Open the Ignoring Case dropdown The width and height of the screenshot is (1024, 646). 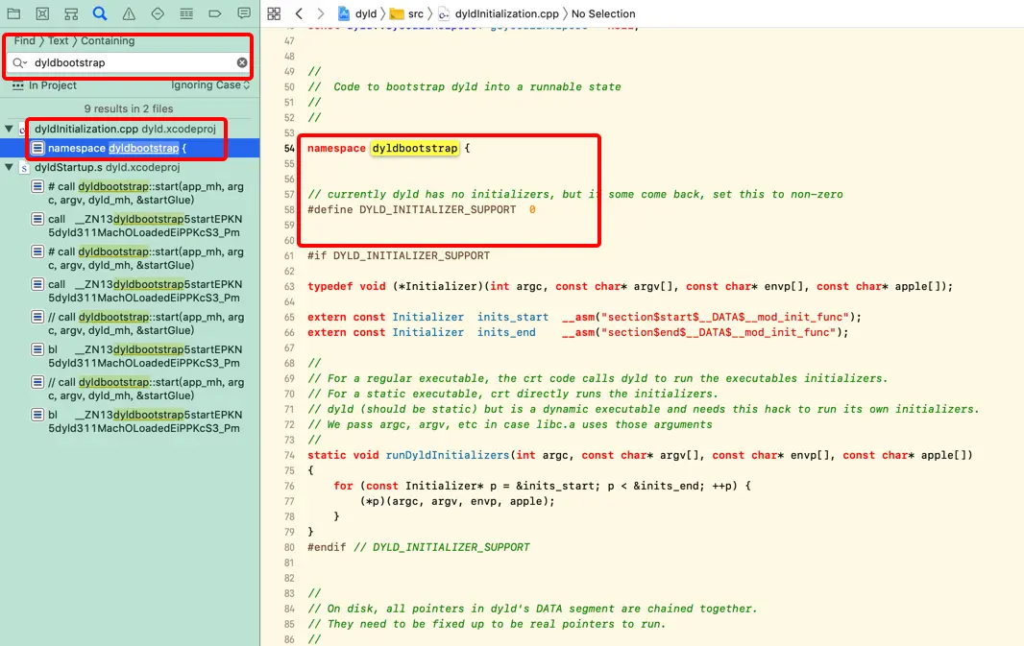click(x=210, y=85)
